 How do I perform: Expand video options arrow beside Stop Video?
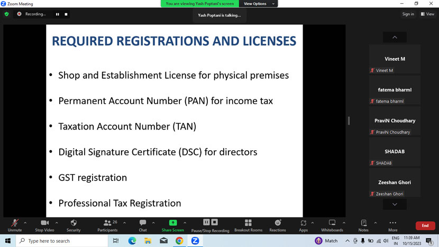(x=57, y=223)
